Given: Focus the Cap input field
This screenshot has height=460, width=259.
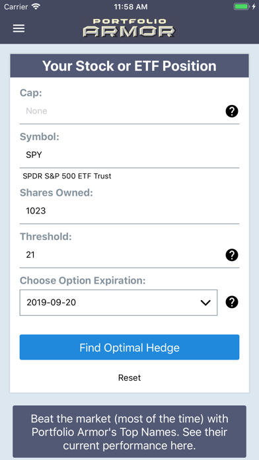Looking at the screenshot, I should [x=120, y=111].
